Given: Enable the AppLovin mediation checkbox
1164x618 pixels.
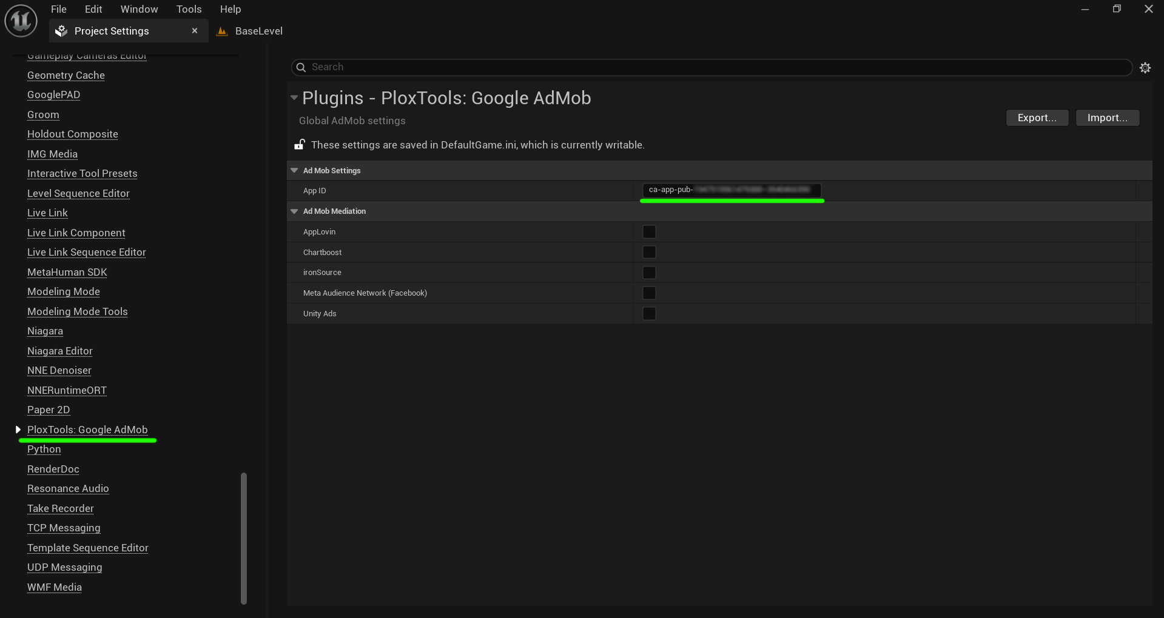Looking at the screenshot, I should coord(649,232).
